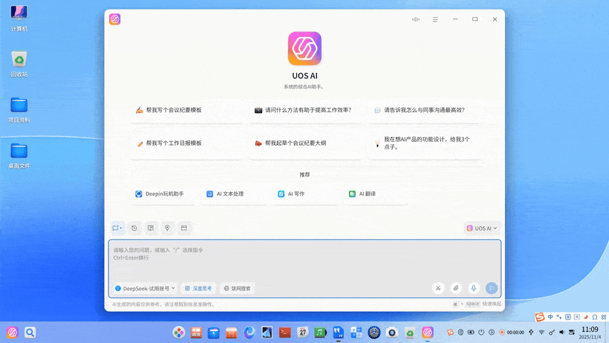This screenshot has height=343, width=609.
Task: Click the lightbulb tips icon in toolbar
Action: coord(167,228)
